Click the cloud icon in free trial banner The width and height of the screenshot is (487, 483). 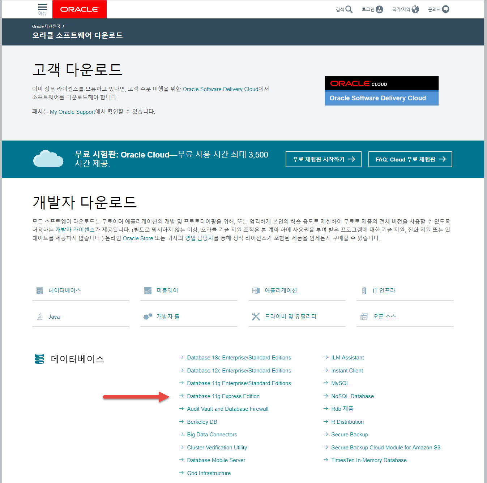48,159
